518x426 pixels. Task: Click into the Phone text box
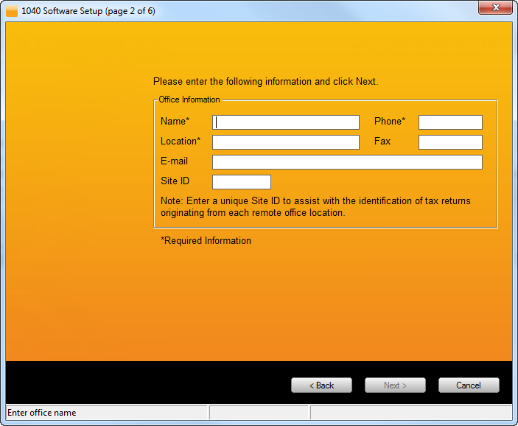click(450, 122)
